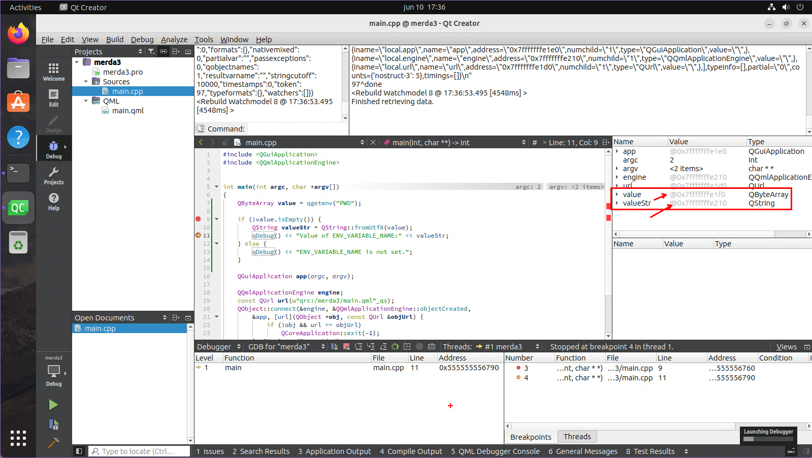Collapse the Sources folder
The height and width of the screenshot is (458, 812).
tap(86, 81)
